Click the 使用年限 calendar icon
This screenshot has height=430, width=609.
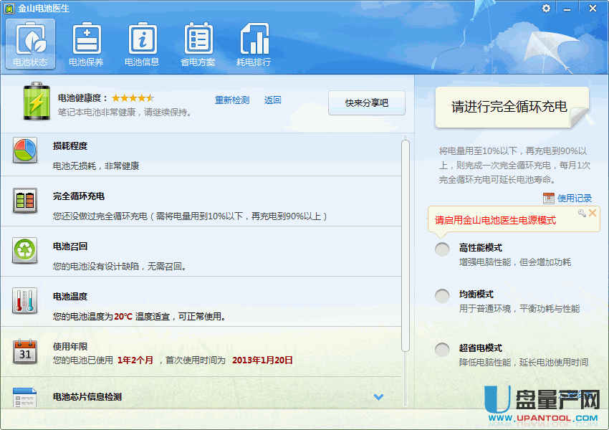pyautogui.click(x=25, y=351)
